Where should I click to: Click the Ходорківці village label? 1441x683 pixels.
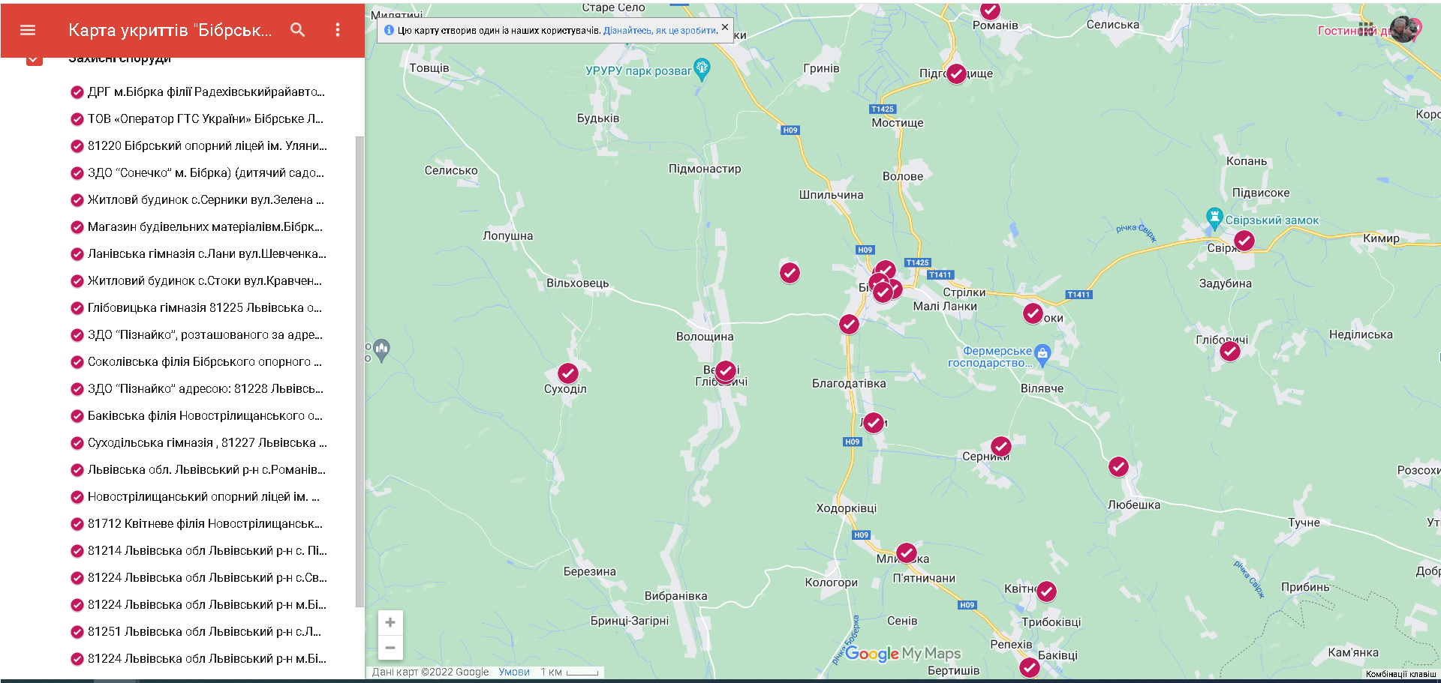tap(847, 508)
